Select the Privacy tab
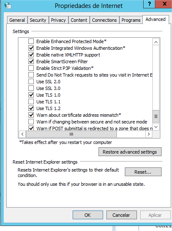Screen dimensions: 172x231 pos(58,20)
